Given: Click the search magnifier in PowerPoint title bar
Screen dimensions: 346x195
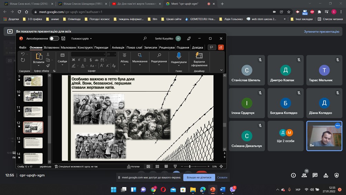Looking at the screenshot, I should point(145,38).
